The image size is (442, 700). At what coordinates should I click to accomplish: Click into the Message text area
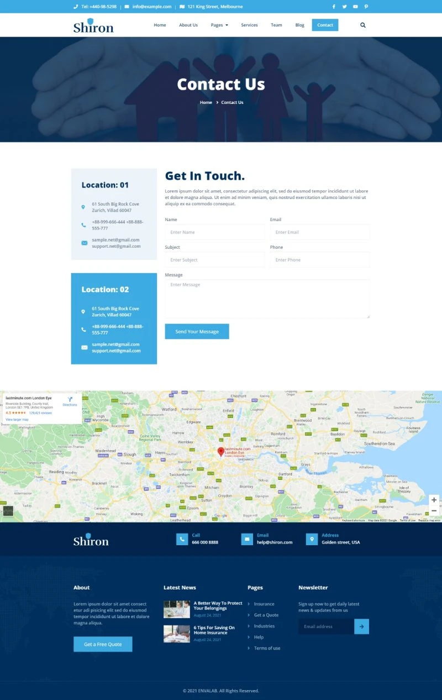[x=267, y=299]
